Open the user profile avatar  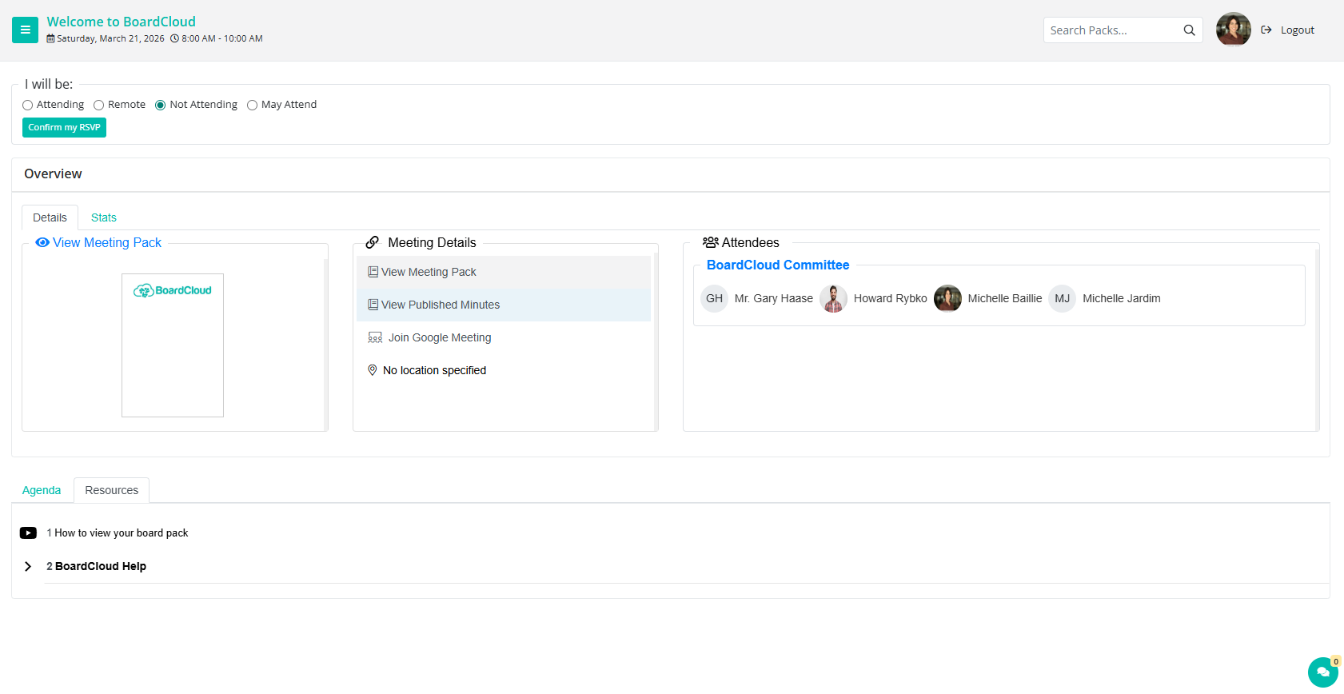coord(1233,30)
